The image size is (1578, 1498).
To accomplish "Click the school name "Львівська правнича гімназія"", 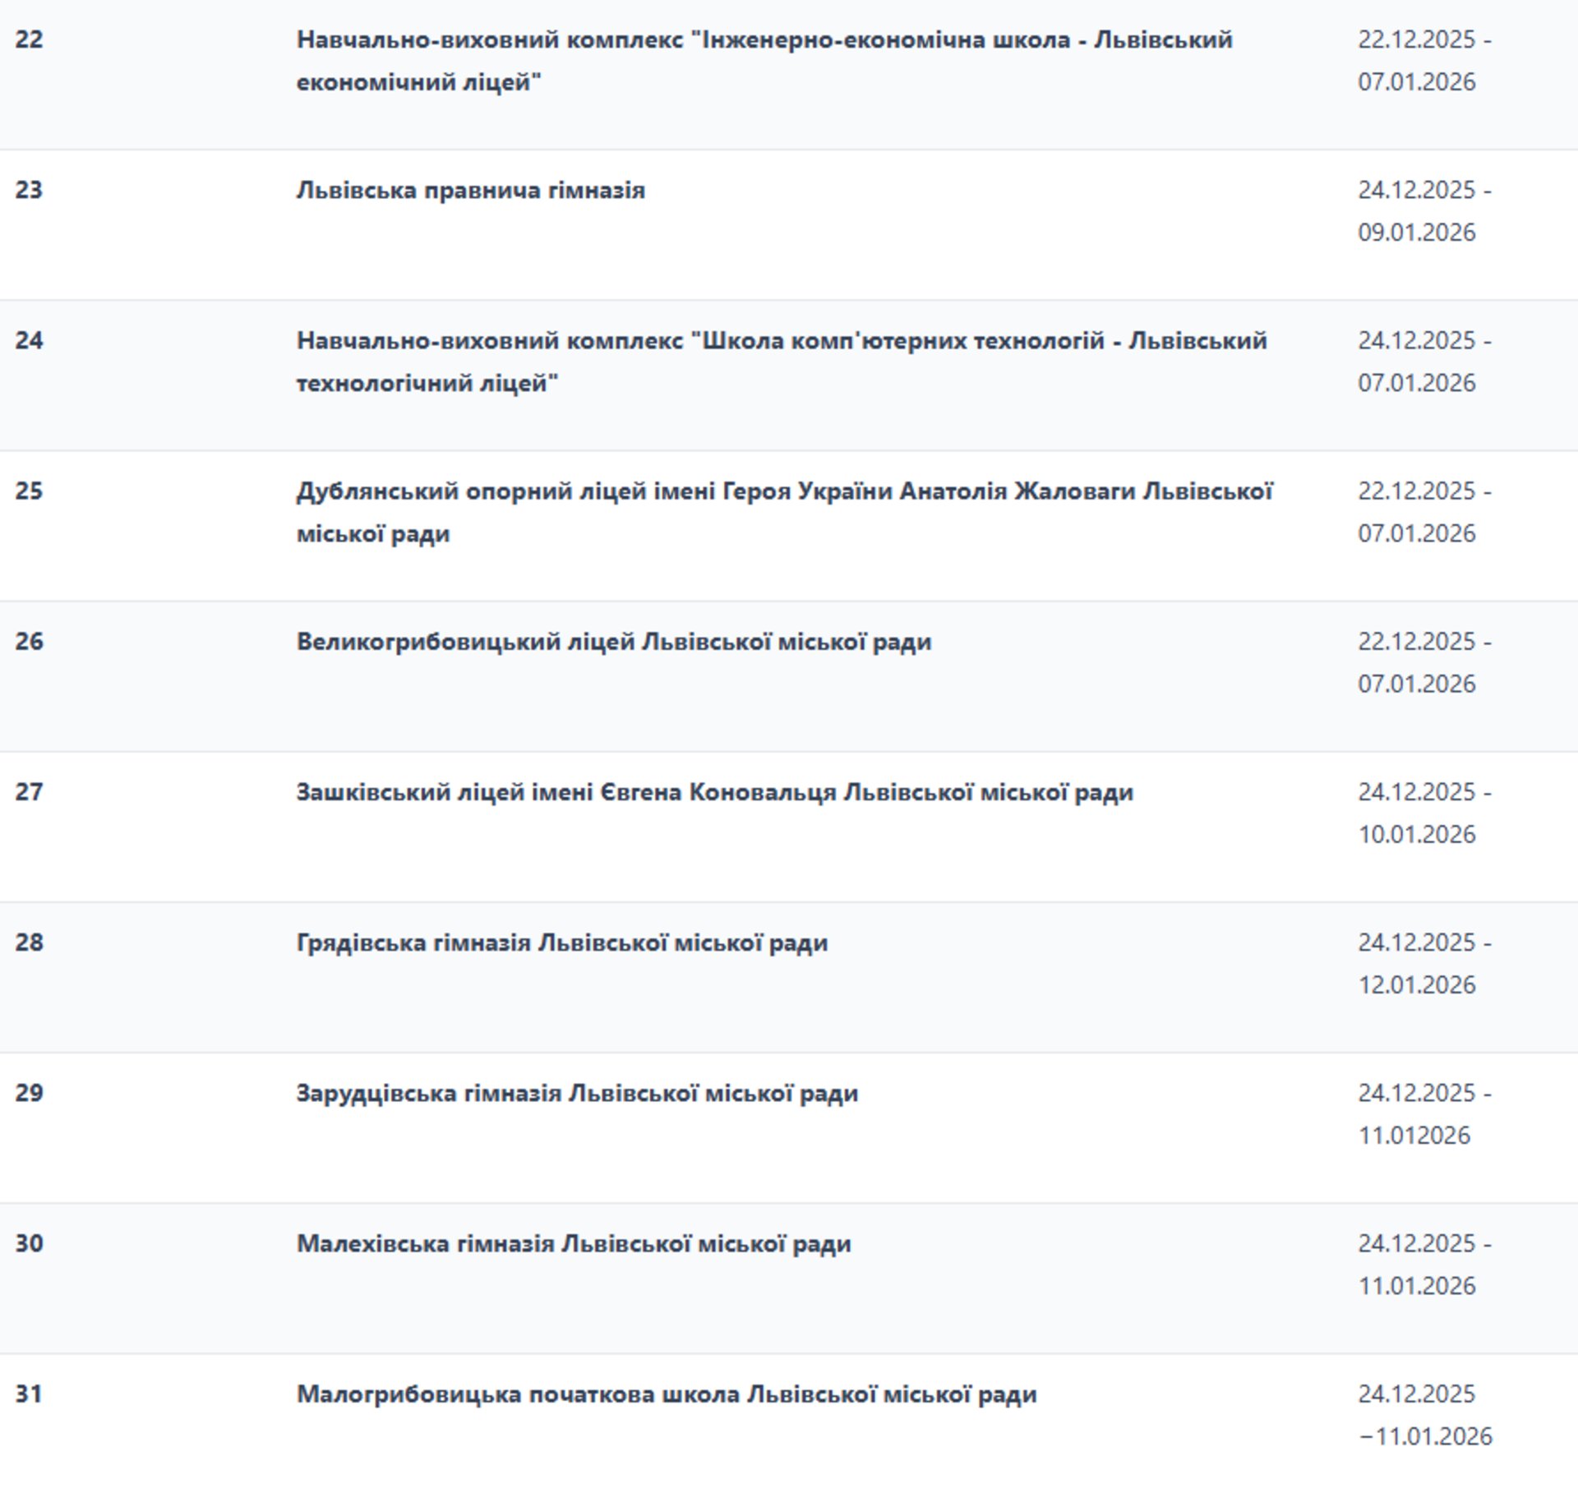I will pos(470,191).
